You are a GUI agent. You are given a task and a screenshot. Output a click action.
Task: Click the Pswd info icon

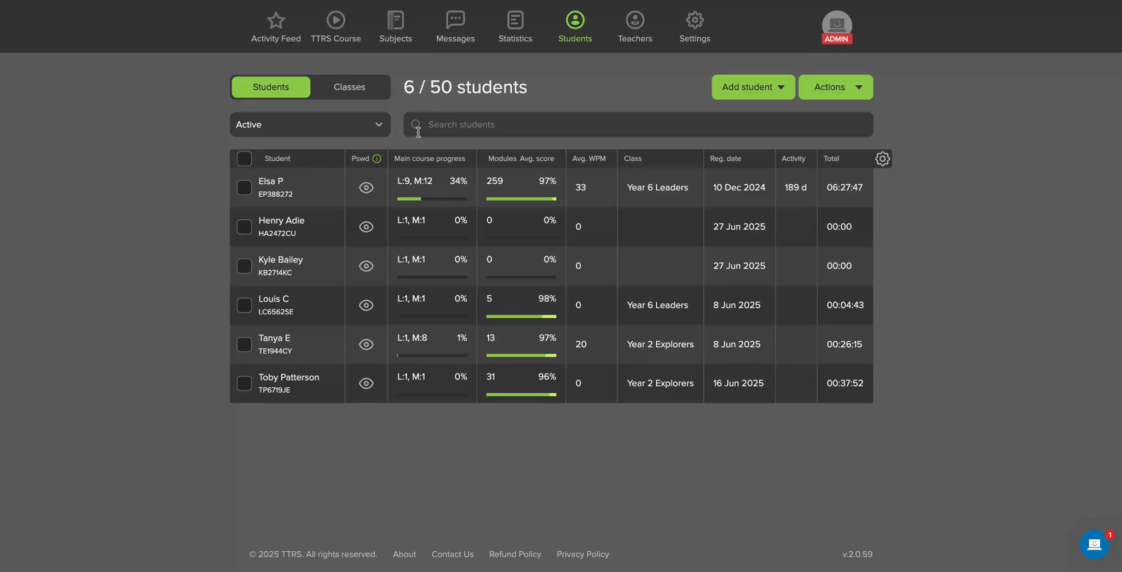click(x=377, y=159)
